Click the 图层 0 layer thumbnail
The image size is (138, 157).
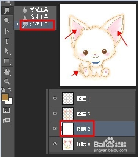point(68,144)
